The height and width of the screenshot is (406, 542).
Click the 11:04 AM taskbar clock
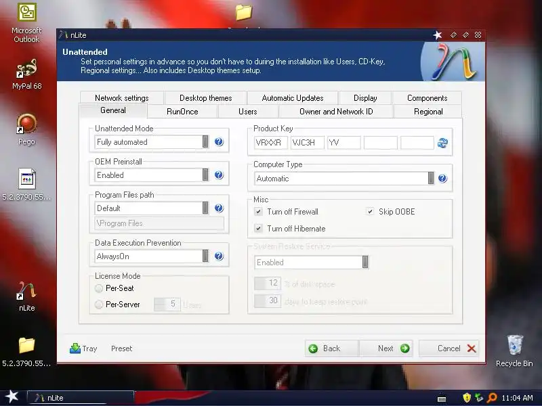[517, 398]
